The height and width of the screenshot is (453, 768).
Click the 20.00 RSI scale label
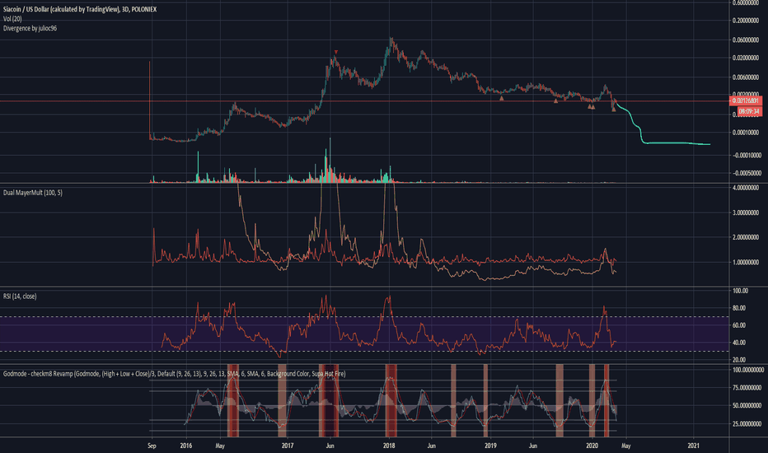(740, 359)
